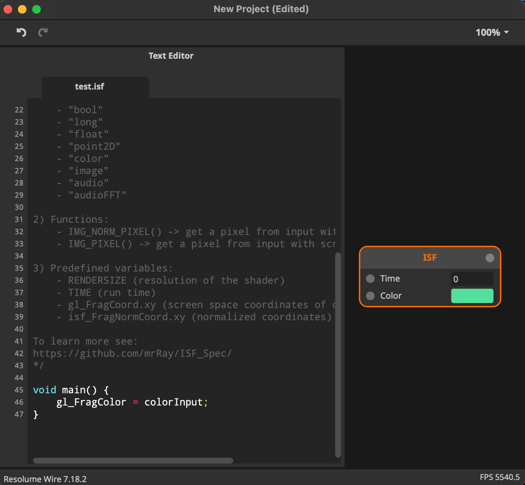Click the Color input port circle
The image size is (525, 485).
tap(370, 296)
